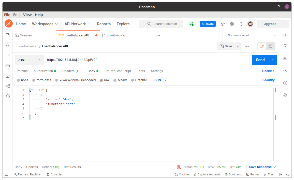Screen dimensions: 294x180
Task: Click the SSL warning globe icon
Action: point(179,167)
